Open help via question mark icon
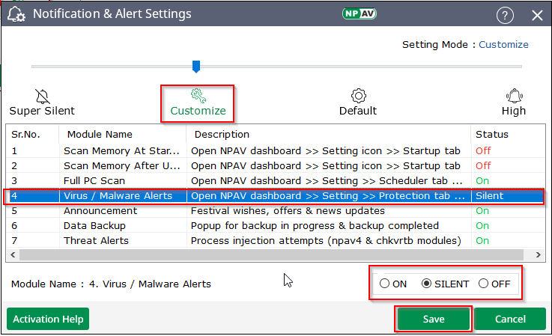Screen dimensions: 552x336 click(506, 15)
